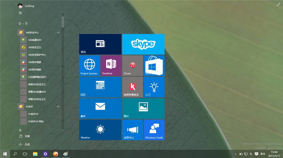283x158 pixels.
Task: Click the network tray icon
Action: click(x=246, y=154)
